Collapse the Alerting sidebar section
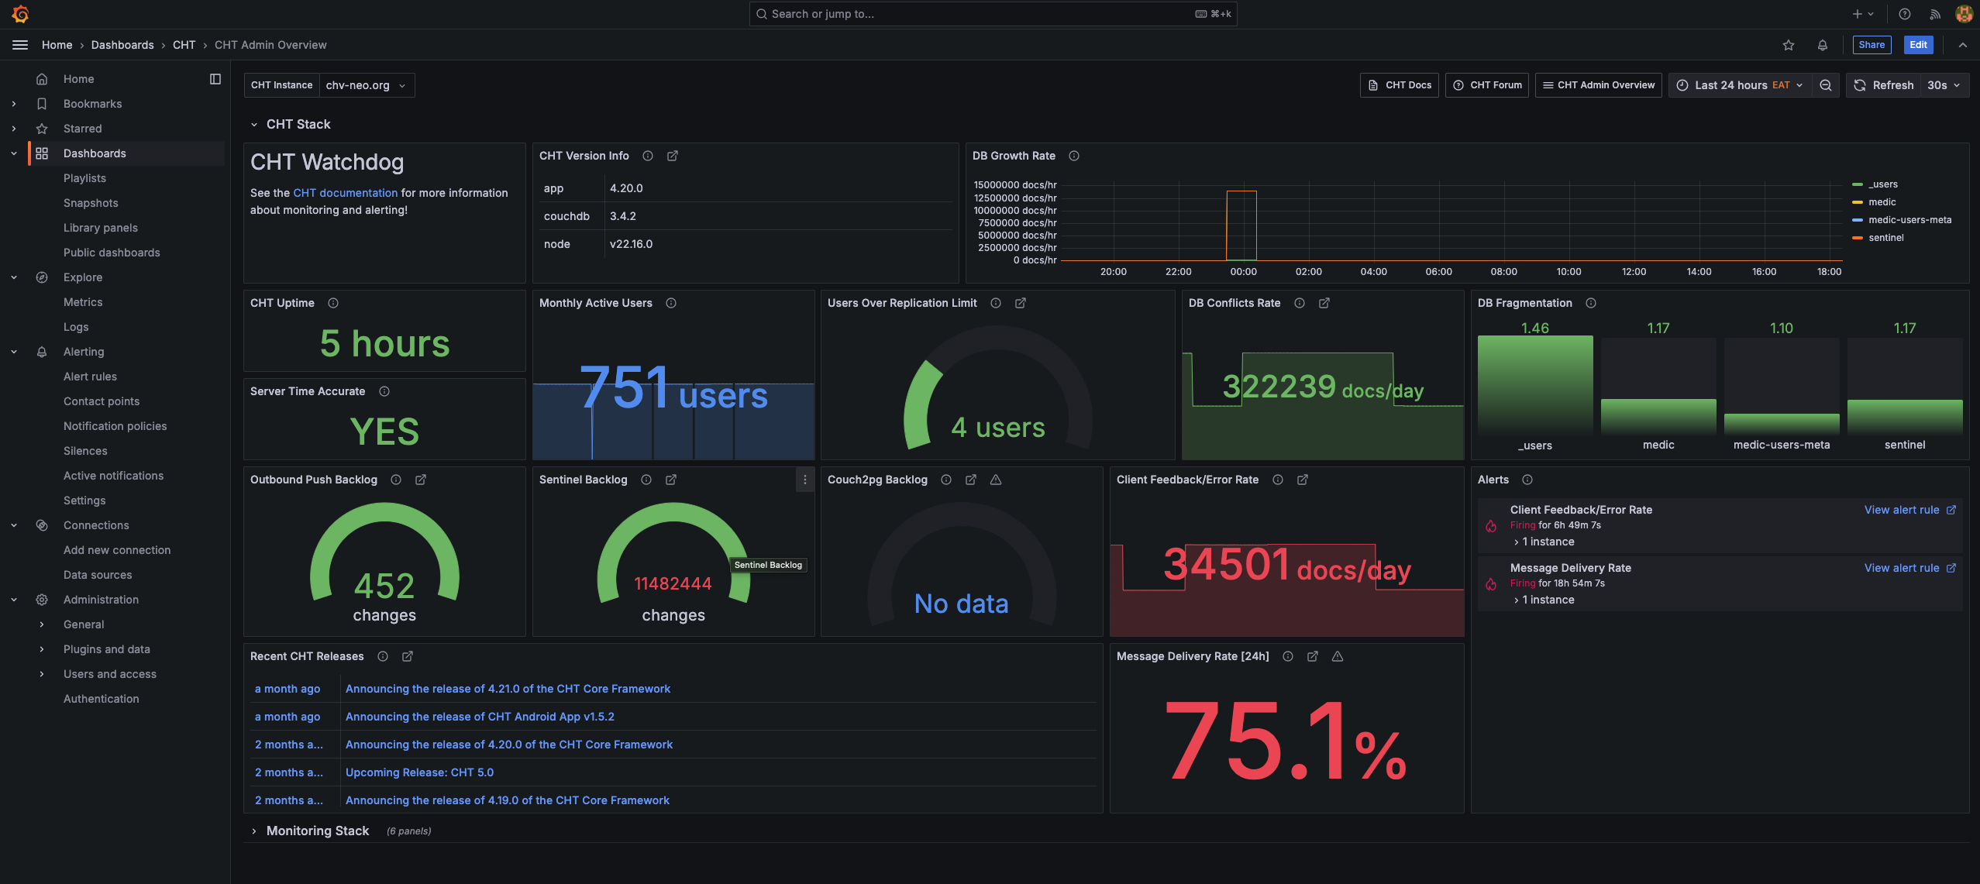1980x884 pixels. [14, 352]
